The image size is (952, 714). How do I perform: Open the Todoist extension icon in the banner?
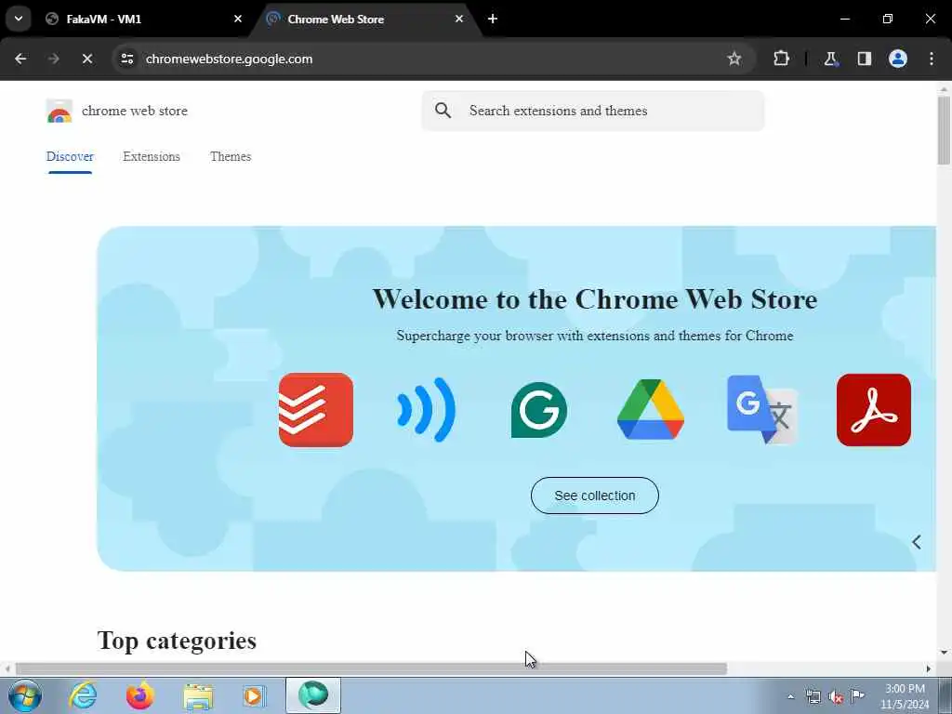[316, 410]
